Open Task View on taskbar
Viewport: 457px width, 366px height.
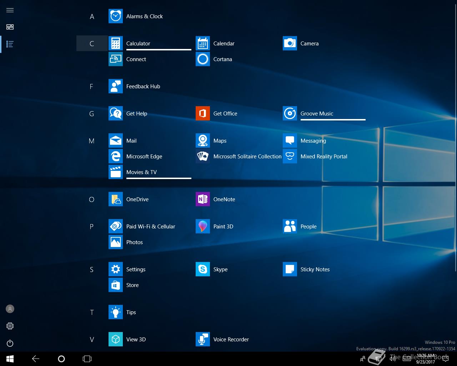point(87,359)
